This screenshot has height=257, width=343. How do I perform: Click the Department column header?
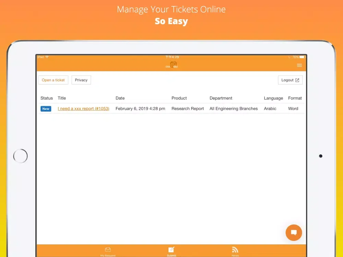coord(221,98)
